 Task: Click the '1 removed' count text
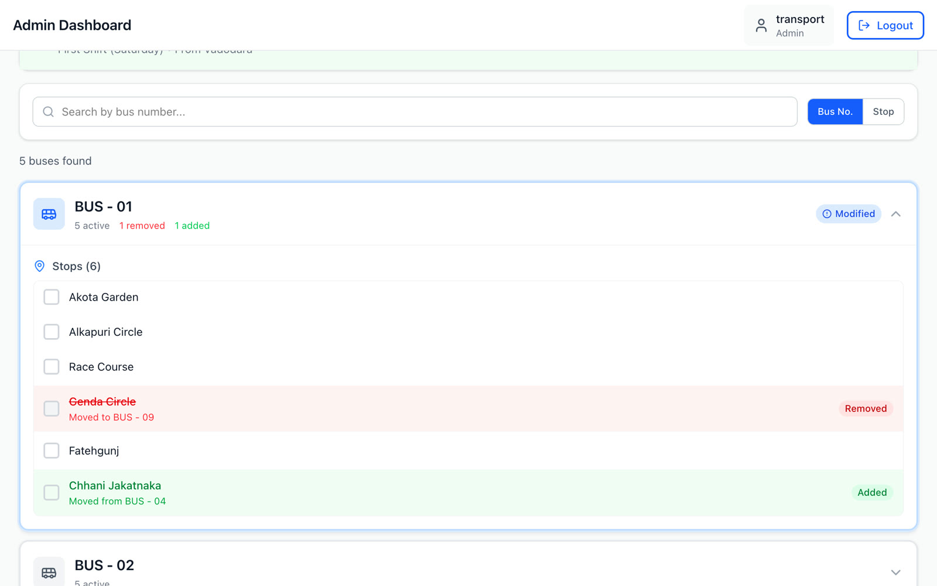(142, 226)
